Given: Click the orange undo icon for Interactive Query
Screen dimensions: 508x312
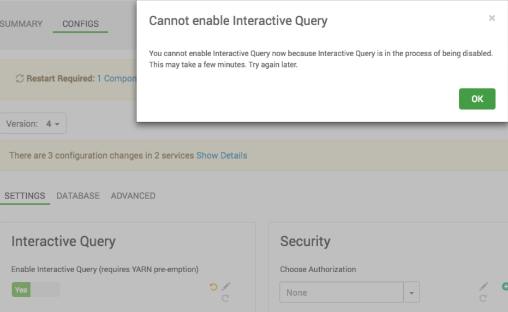Looking at the screenshot, I should 213,287.
